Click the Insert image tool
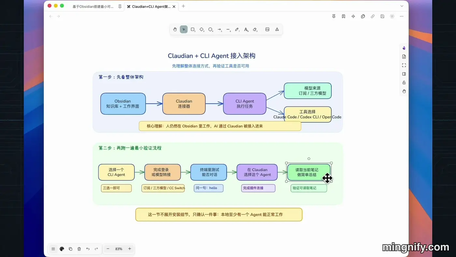This screenshot has height=257, width=456. (267, 29)
